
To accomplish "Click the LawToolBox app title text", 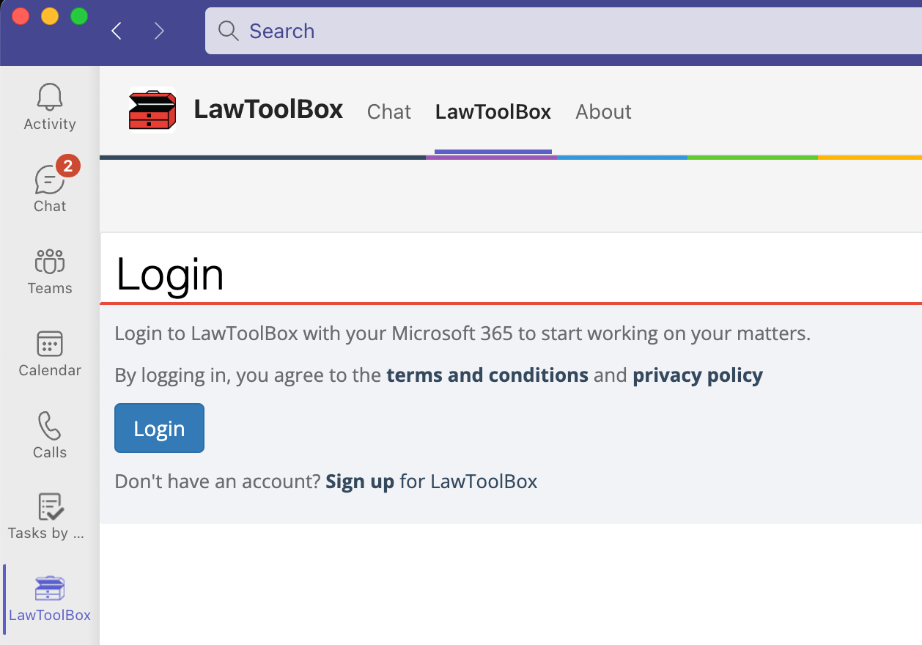I will click(268, 109).
